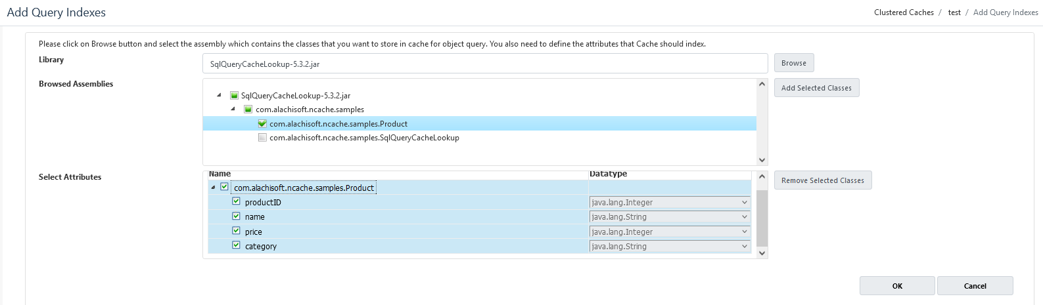Click the com.alachisoft.ncache.samples package checkbox icon
Image resolution: width=1043 pixels, height=305 pixels.
click(248, 110)
